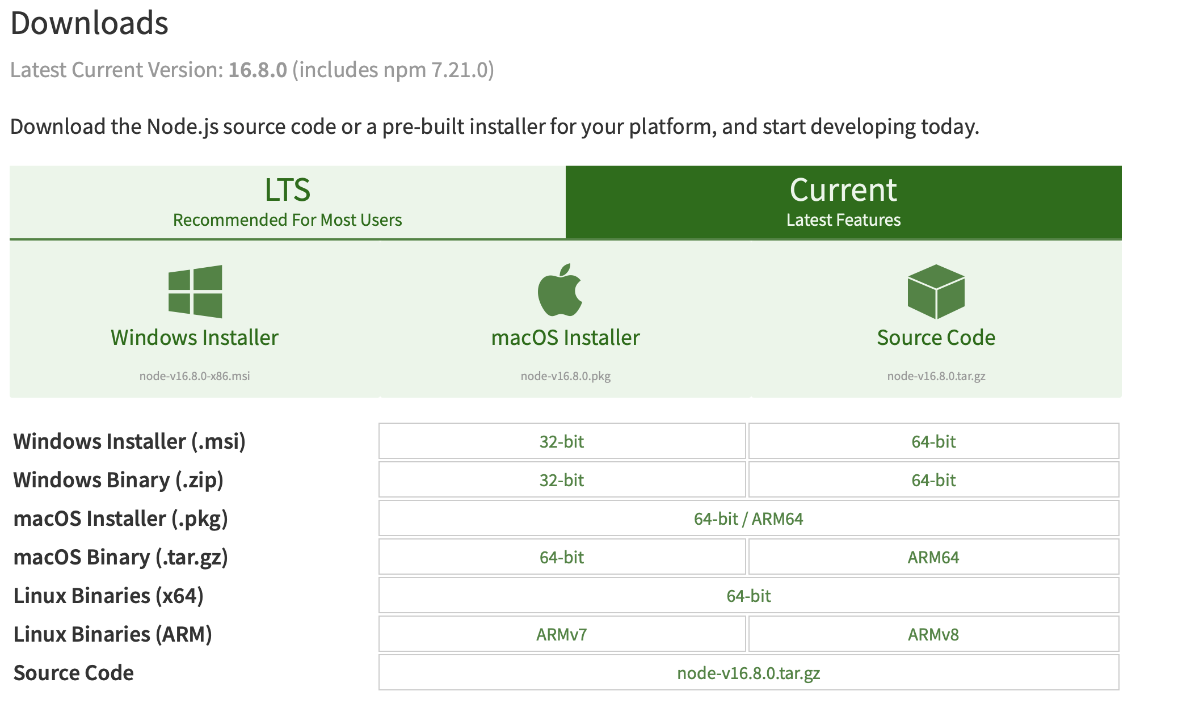The image size is (1178, 708).
Task: Download node-v16.8.0.tar.gz from Source Code row
Action: (x=749, y=672)
